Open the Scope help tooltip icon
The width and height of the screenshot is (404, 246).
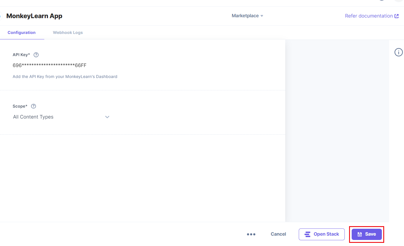click(33, 106)
